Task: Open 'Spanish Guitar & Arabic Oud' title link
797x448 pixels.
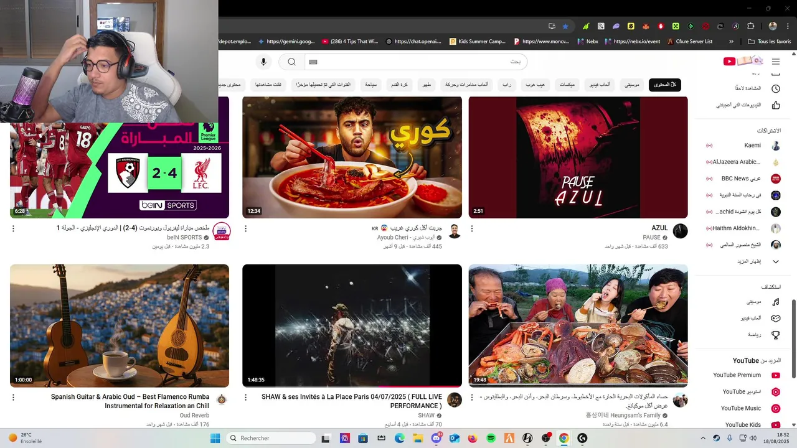Action: pos(130,401)
